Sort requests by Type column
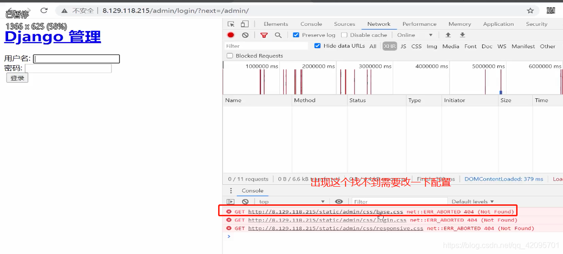This screenshot has height=254, width=563. (x=424, y=100)
